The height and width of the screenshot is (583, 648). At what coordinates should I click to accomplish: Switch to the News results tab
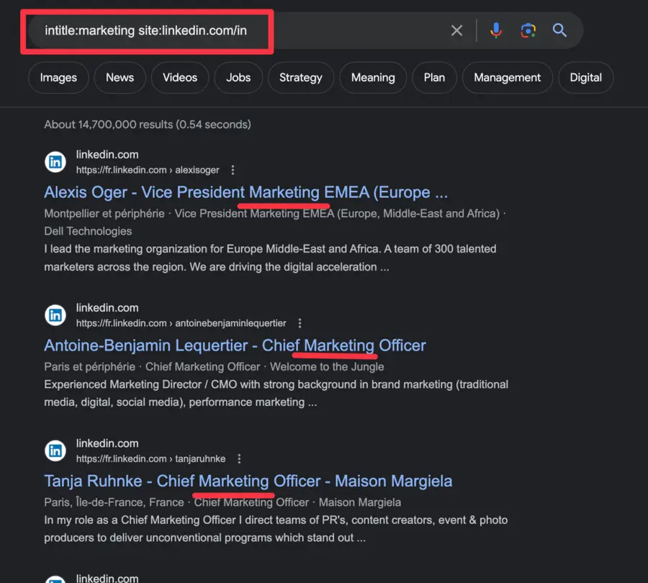point(120,77)
